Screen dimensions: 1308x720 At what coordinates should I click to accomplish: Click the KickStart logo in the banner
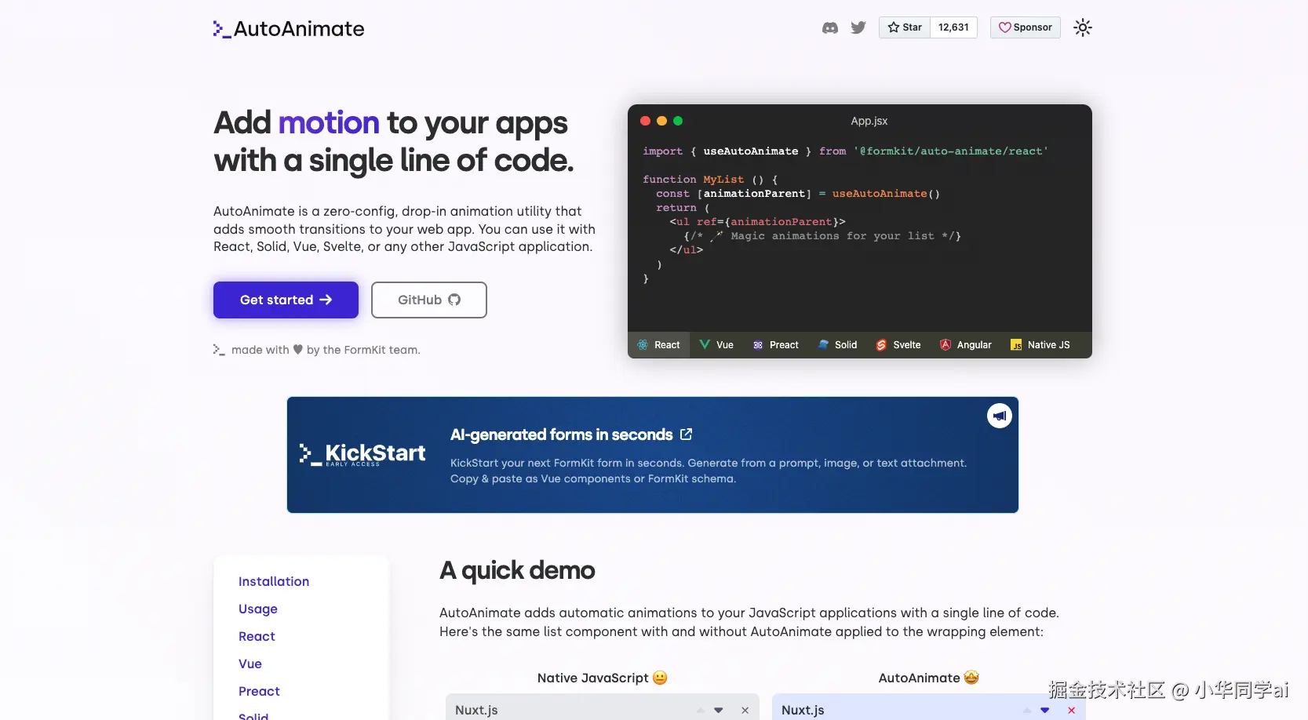coord(363,453)
